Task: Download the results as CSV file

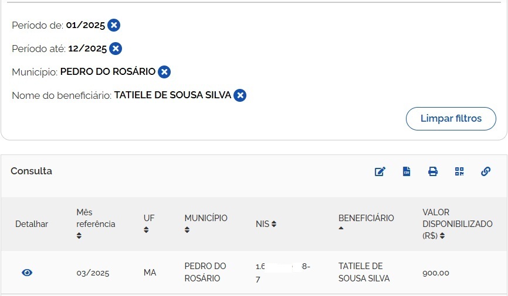Action: point(407,171)
